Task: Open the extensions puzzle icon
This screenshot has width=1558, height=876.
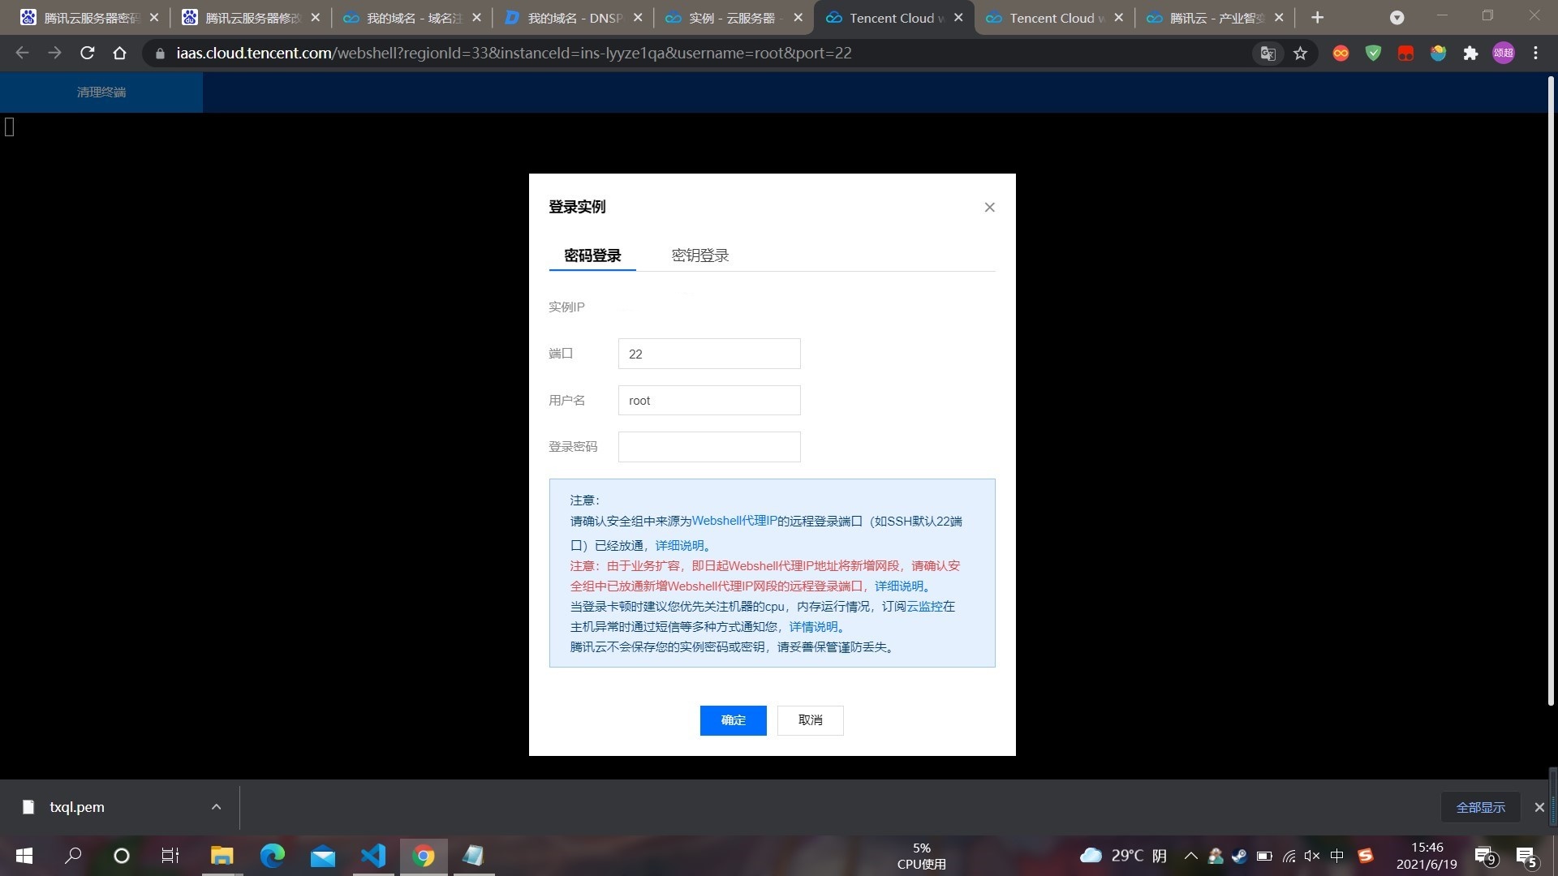Action: pos(1470,54)
